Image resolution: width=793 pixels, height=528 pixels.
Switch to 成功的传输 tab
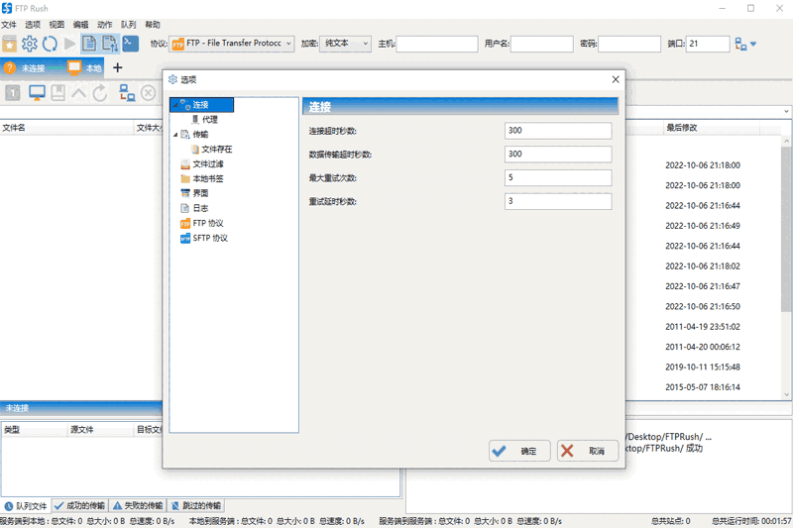click(x=80, y=506)
